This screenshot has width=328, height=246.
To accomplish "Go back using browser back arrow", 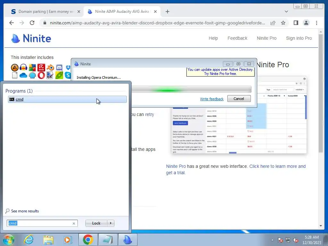I will click(x=12, y=23).
